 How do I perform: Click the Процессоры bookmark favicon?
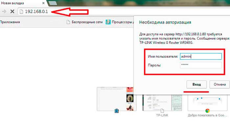click(108, 22)
